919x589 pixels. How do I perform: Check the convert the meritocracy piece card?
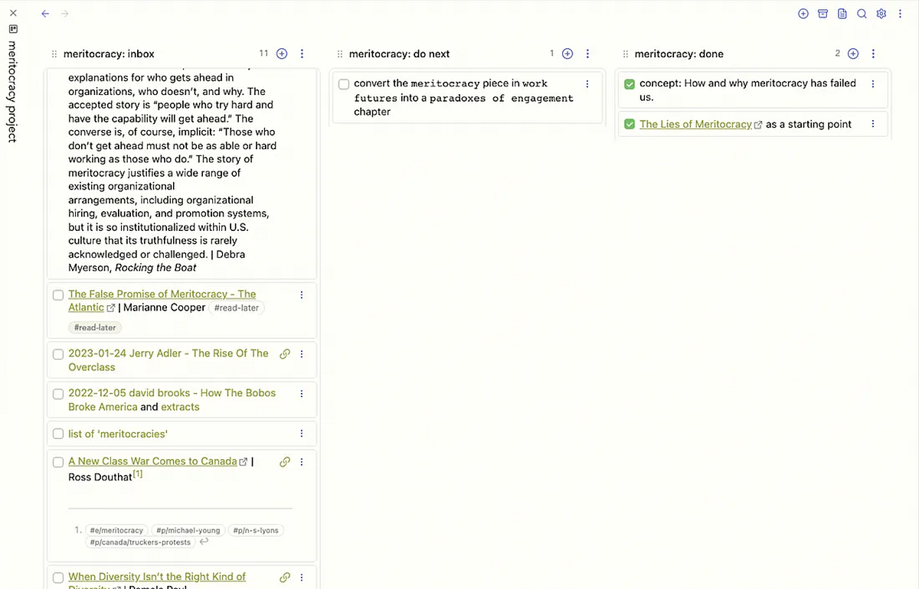click(x=344, y=84)
